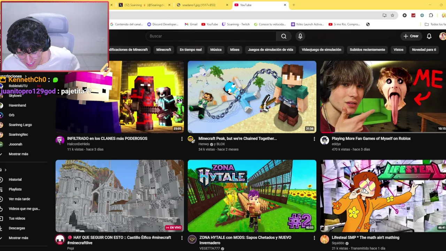Open options for HAY QUE SEGUIR CON ESTO video

pyautogui.click(x=182, y=238)
